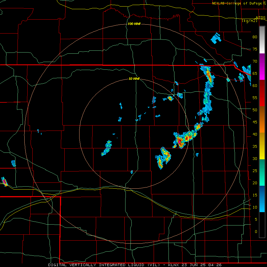Click the DIGITAL VERTICALLY INTEGRATED LIQUID (VIL) title
Screen dimensions: 267x267
coord(104,265)
